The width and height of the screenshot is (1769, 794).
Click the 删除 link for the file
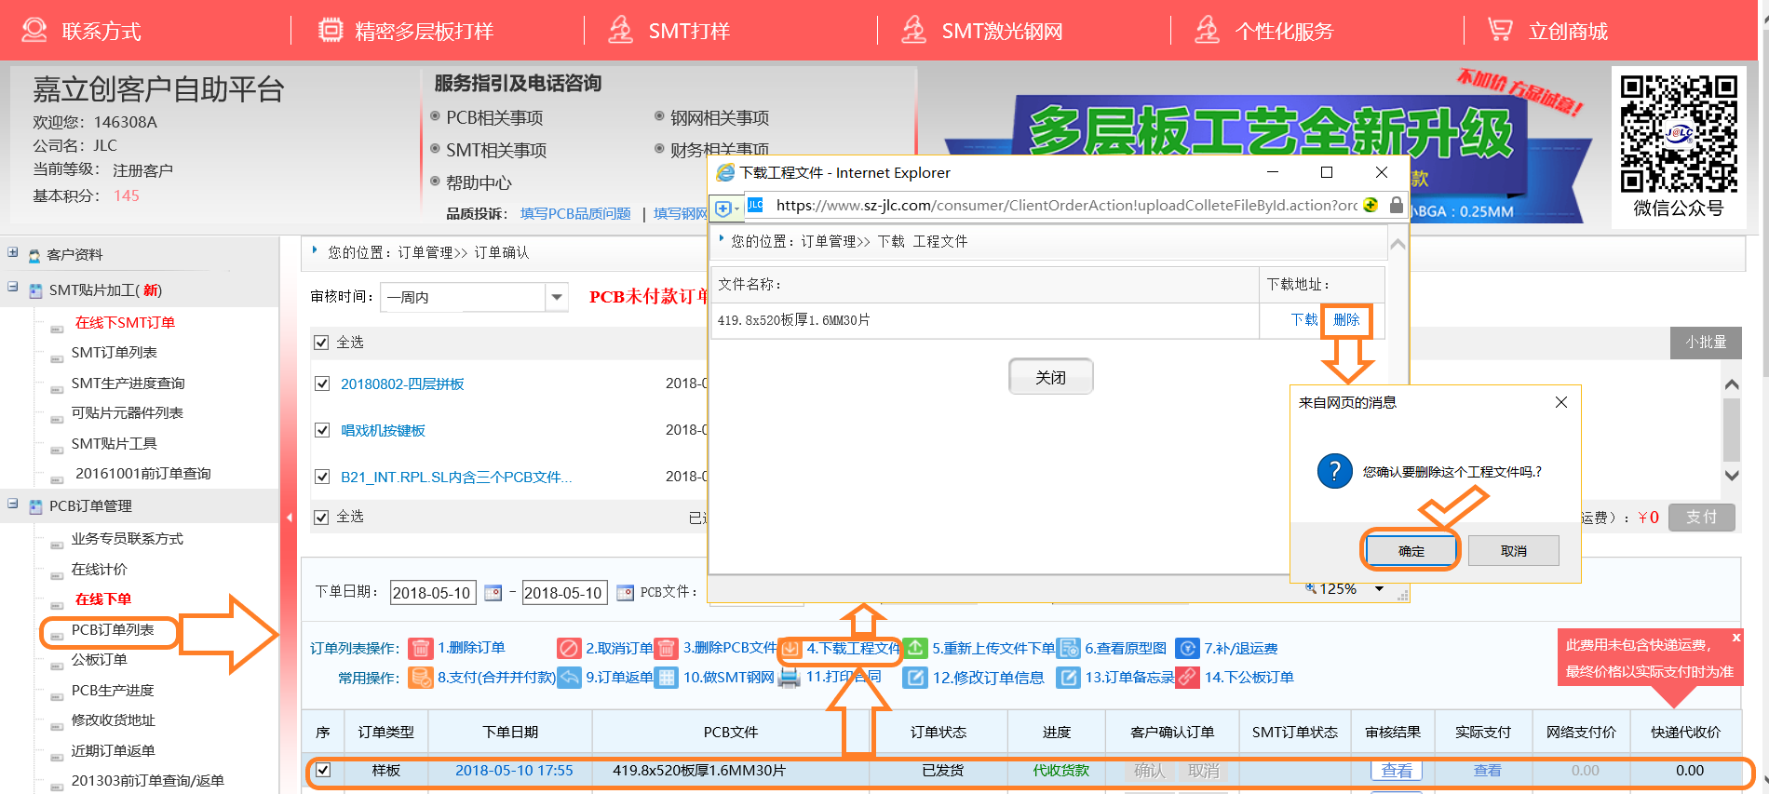tap(1346, 320)
